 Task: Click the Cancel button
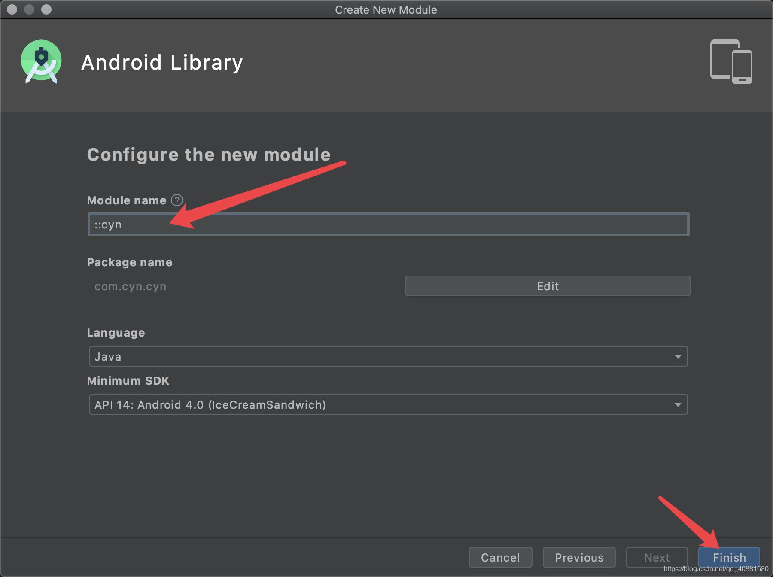[x=500, y=557]
